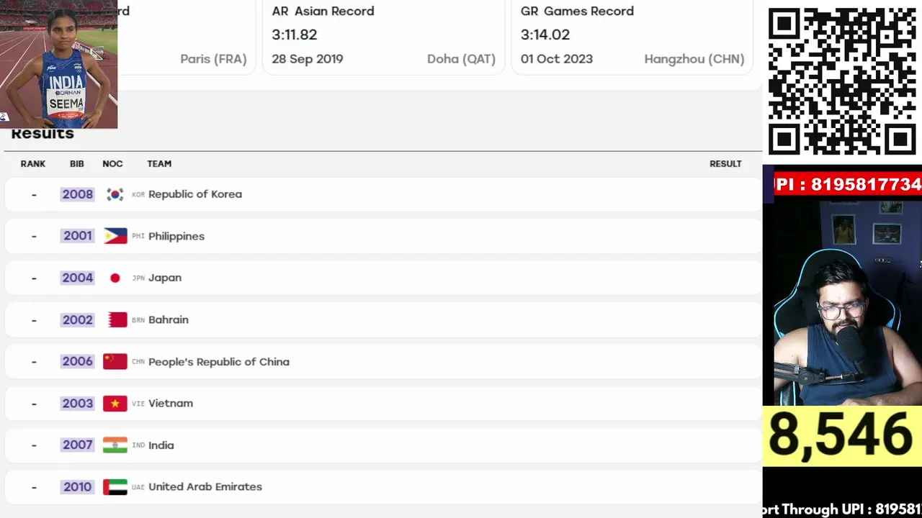Open the Republic of Korea team link
Viewport: 922px width, 518px height.
point(195,194)
